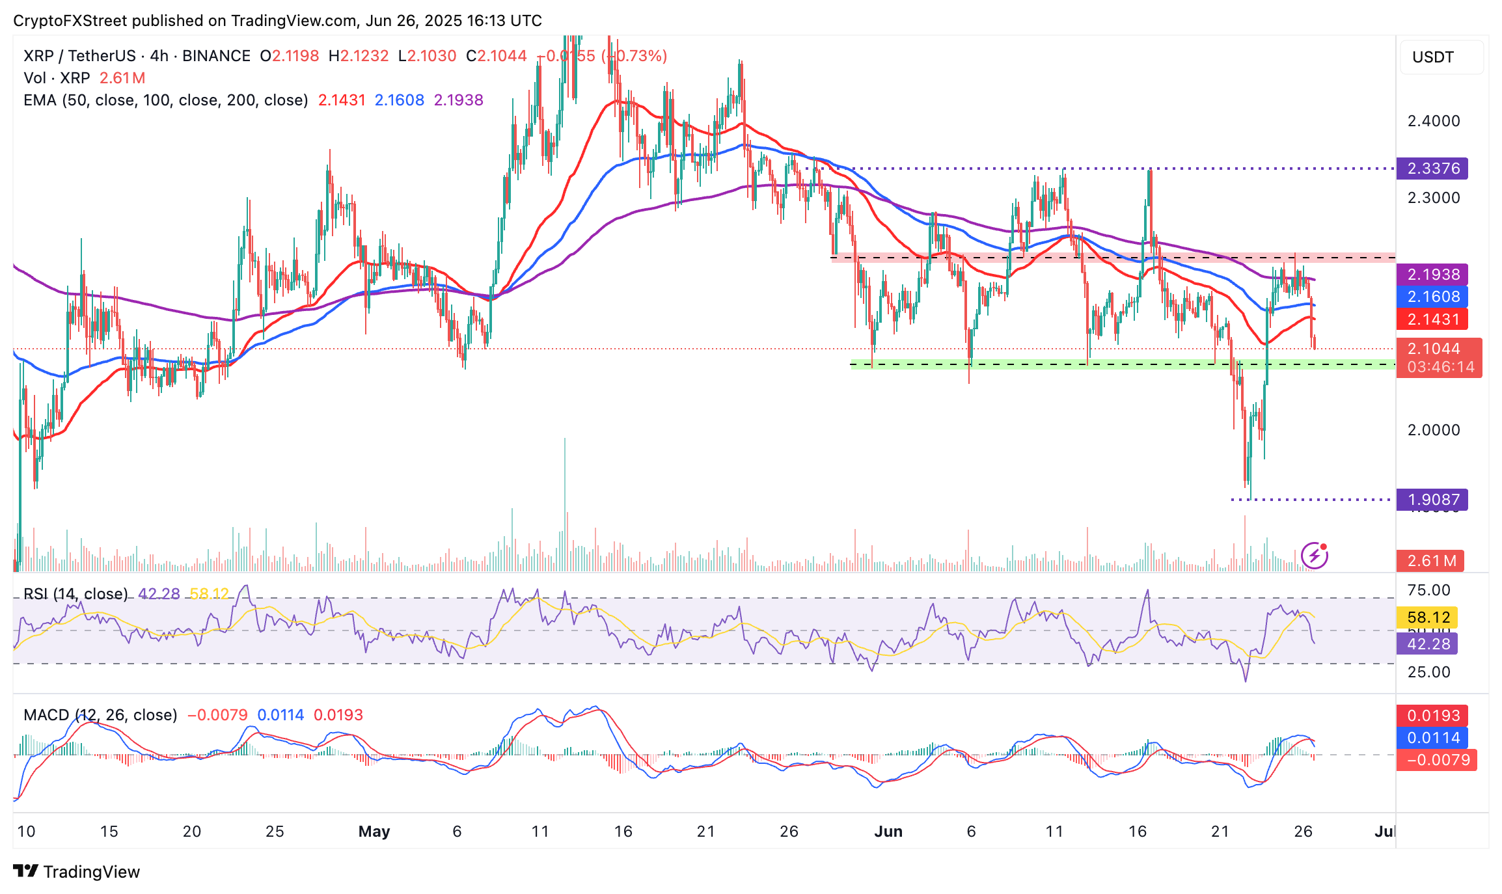Screen dimensions: 1502x894
Task: Click the USDT currency label box
Action: pos(1441,57)
